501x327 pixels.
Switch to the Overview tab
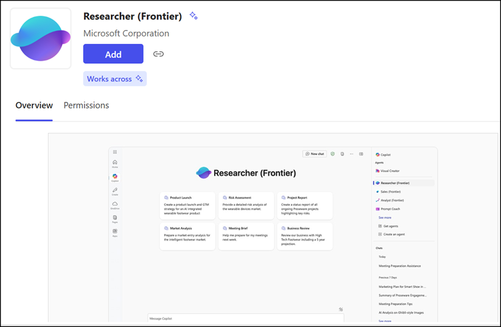pos(34,105)
